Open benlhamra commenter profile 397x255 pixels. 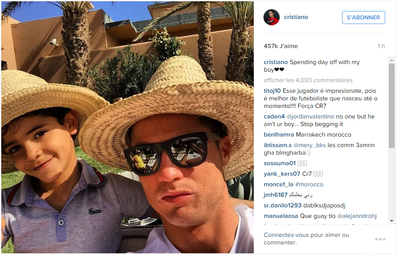point(279,134)
